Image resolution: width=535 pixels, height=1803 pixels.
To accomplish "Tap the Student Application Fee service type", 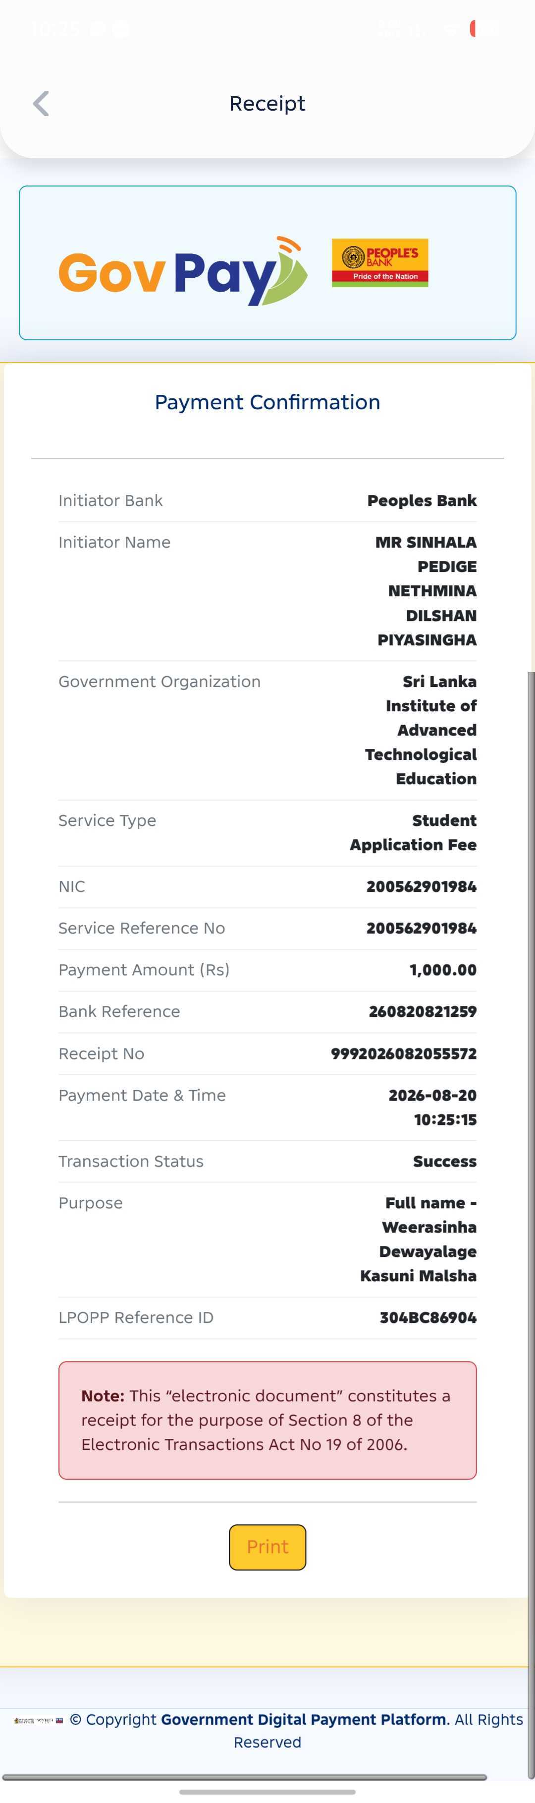I will point(413,832).
